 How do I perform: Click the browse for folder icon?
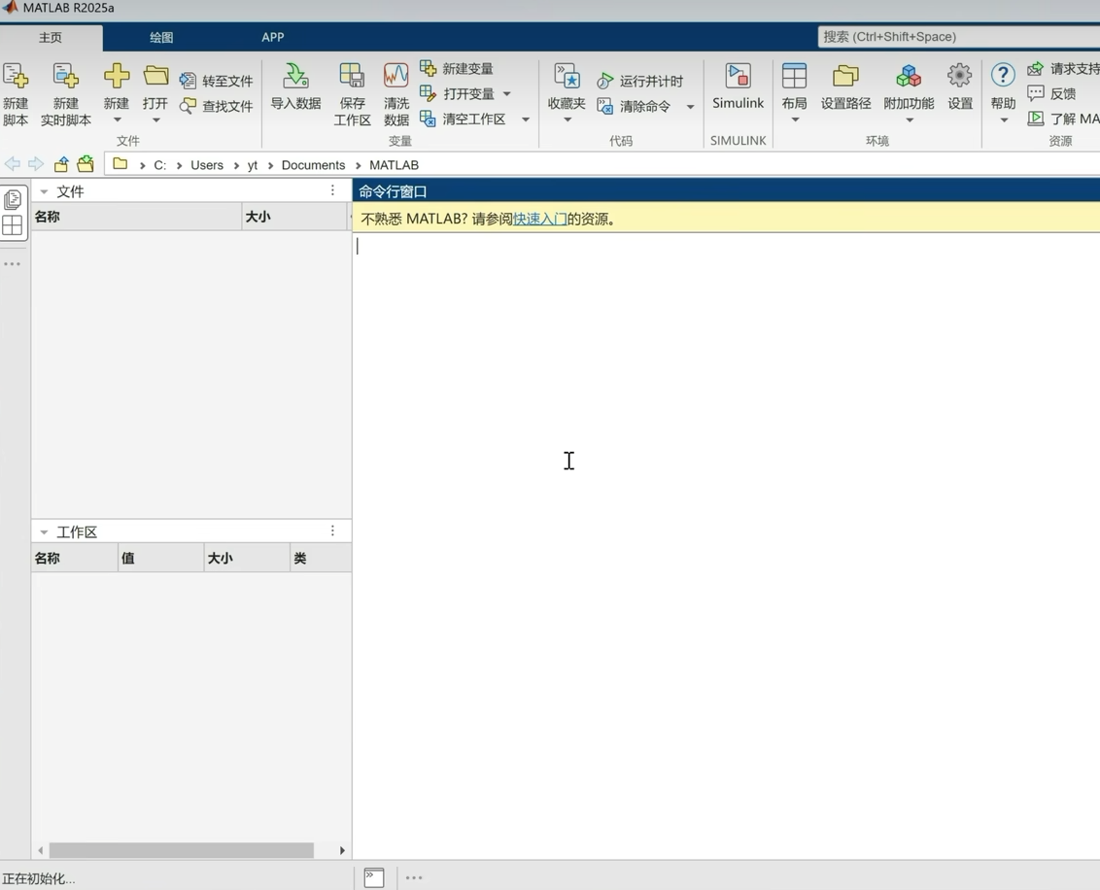point(86,164)
